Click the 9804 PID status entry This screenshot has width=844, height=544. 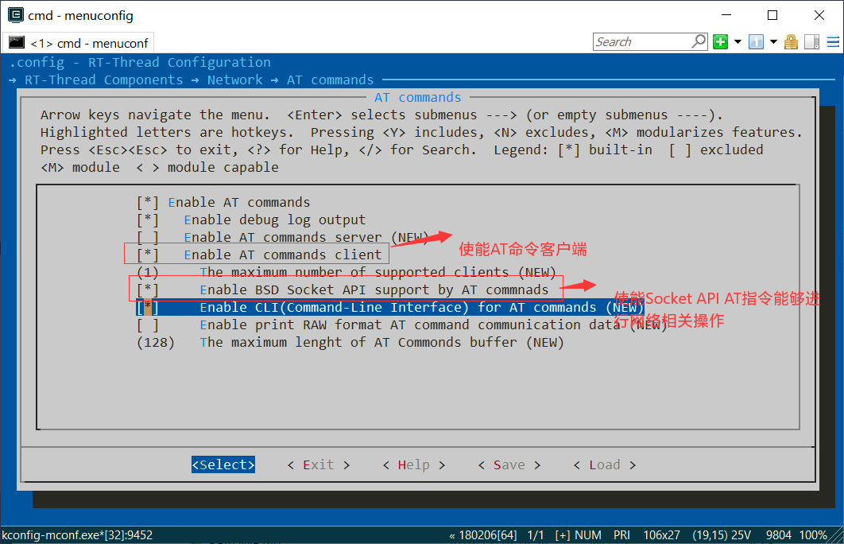point(778,535)
